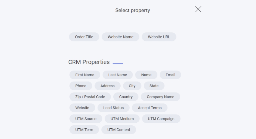Select the Order Title property

click(84, 37)
